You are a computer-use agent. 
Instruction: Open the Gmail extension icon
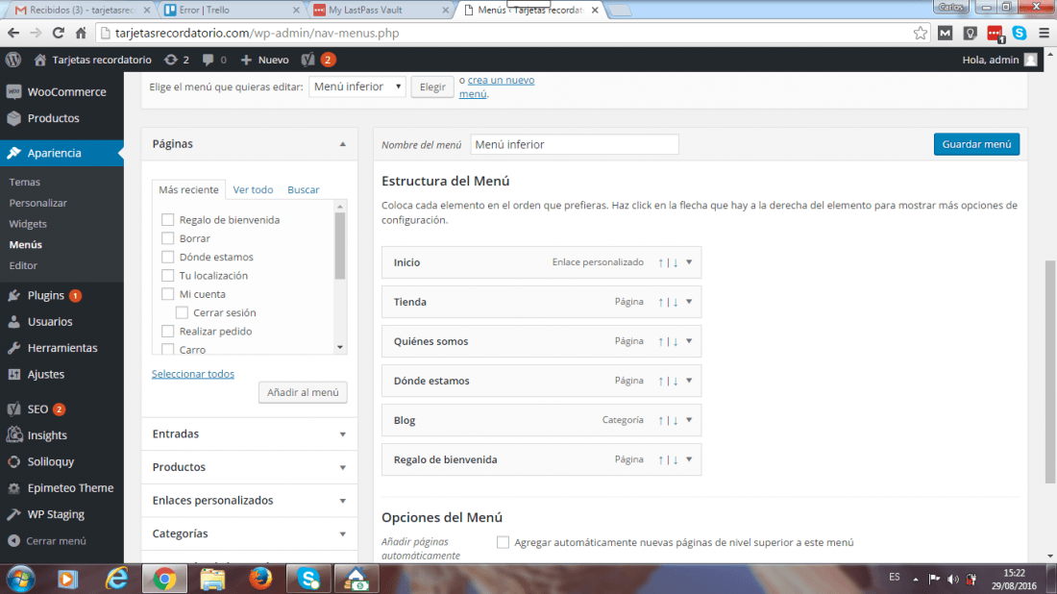click(x=946, y=33)
